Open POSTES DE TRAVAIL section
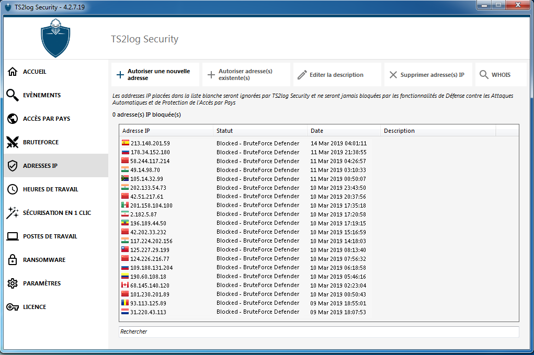The image size is (534, 355). pyautogui.click(x=56, y=236)
